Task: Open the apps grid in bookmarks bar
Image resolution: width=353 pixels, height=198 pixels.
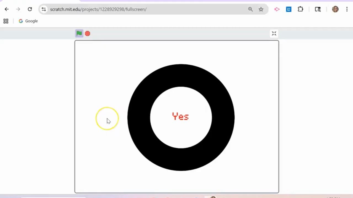Action: [x=6, y=21]
